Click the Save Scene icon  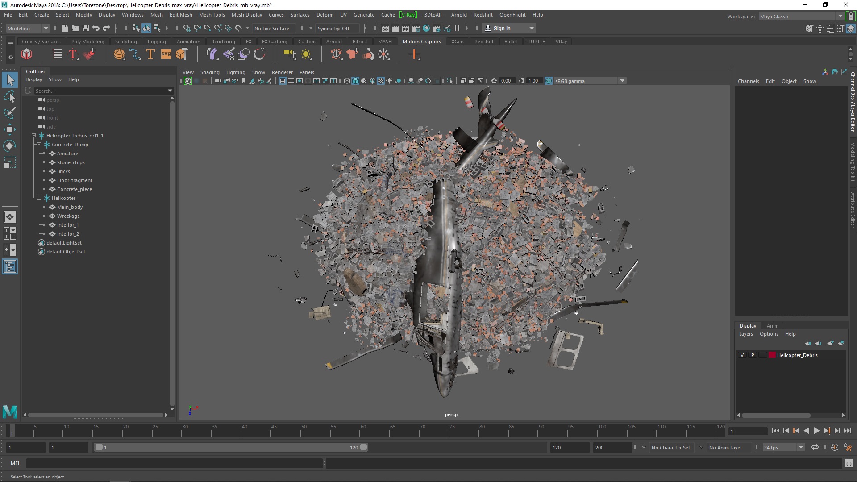click(86, 28)
